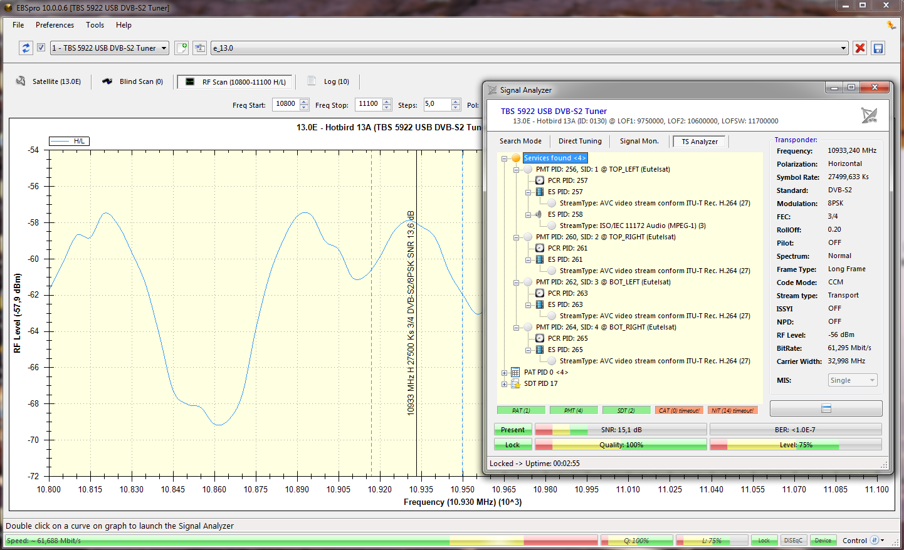904x550 pixels.
Task: Click the Steps value field
Action: click(437, 104)
